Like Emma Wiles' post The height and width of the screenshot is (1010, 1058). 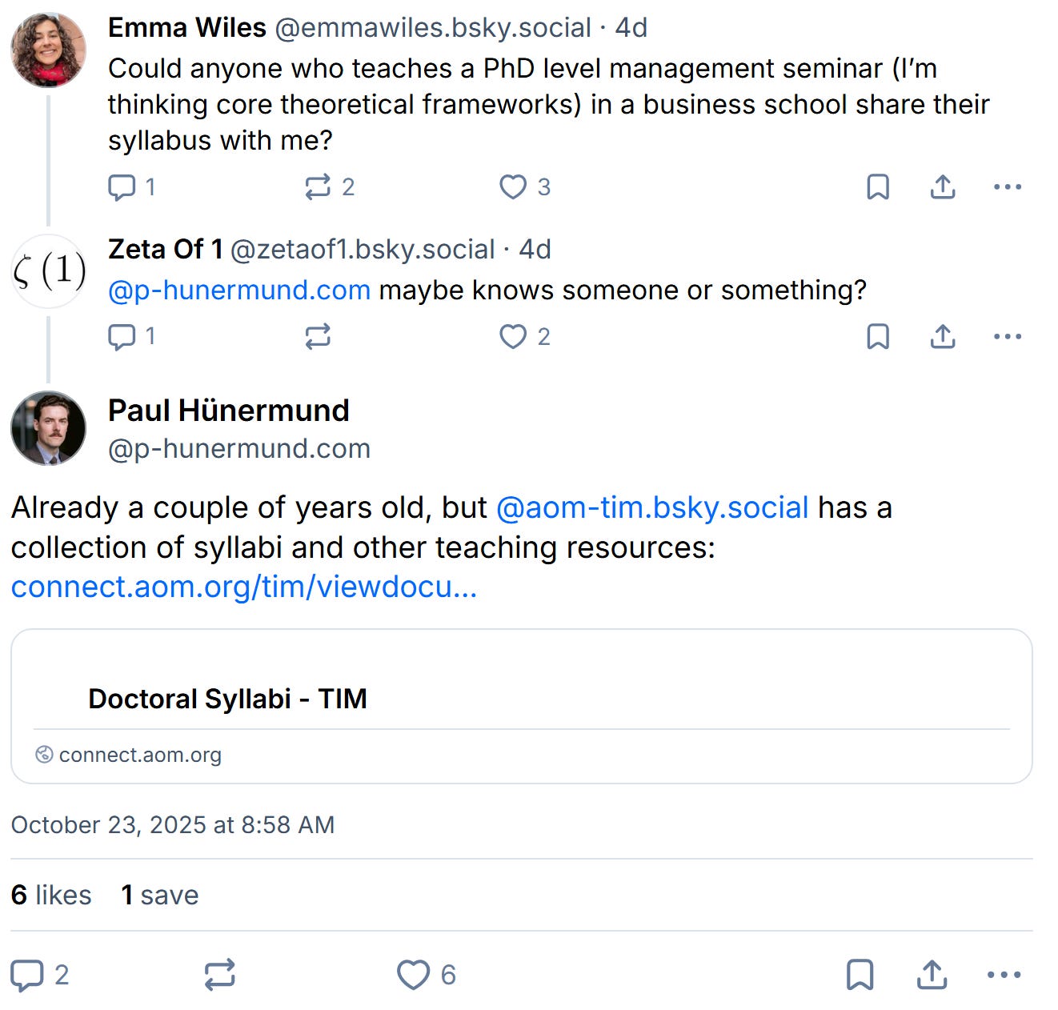(x=513, y=187)
